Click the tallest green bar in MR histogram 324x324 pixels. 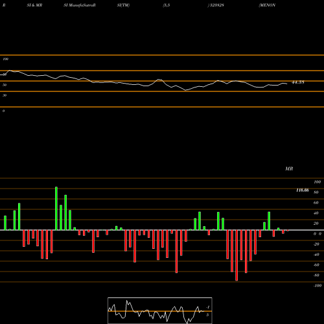(x=56, y=209)
